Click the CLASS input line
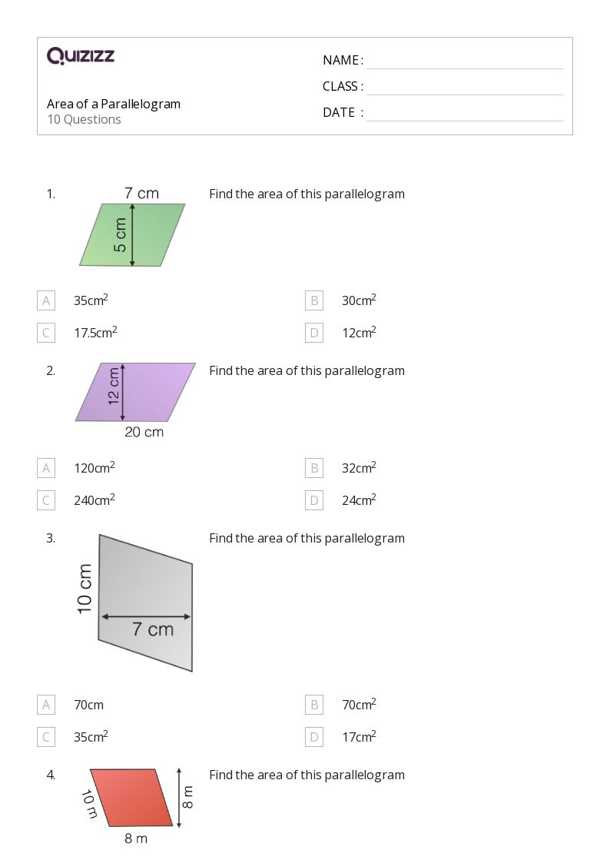 (465, 88)
